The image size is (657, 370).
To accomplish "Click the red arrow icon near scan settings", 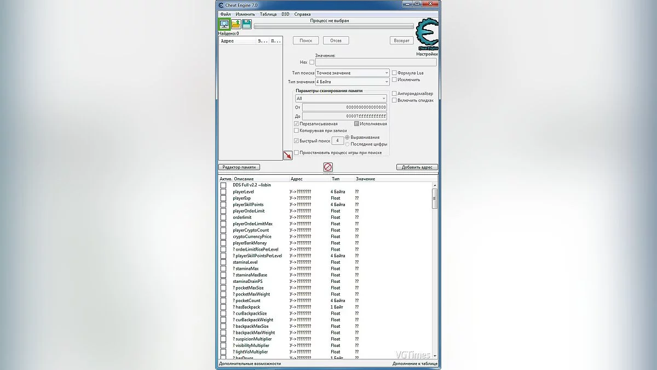I will (288, 155).
